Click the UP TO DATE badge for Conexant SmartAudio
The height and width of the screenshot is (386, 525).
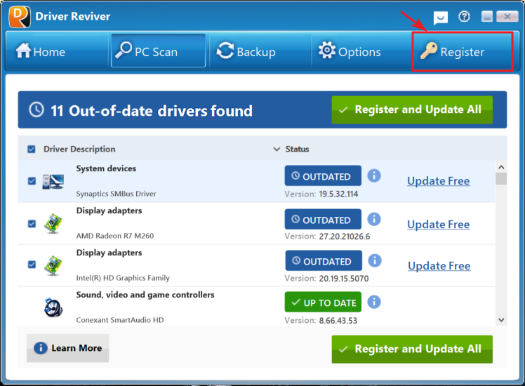coord(323,302)
